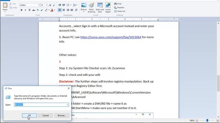Click the scroll up arrow
The image size is (220, 123).
pyautogui.click(x=218, y=24)
